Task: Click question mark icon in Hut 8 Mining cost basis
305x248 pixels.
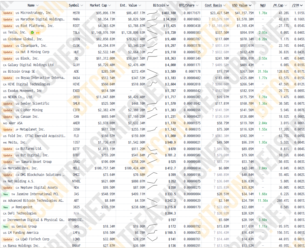Action: coord(213,52)
